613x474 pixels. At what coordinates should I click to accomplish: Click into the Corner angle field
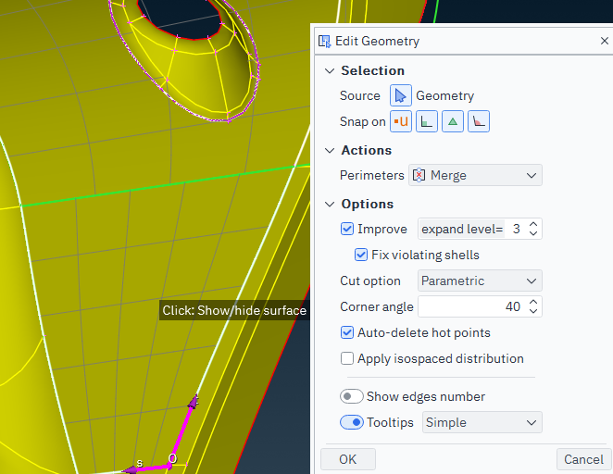[x=470, y=306]
